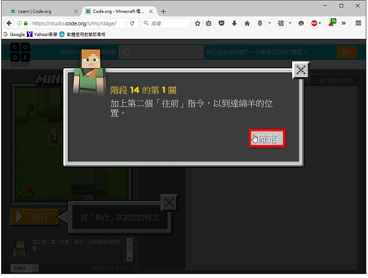Close the Code.org - Minecraft tab
Viewport: 368px width, 278px height.
pyautogui.click(x=151, y=11)
